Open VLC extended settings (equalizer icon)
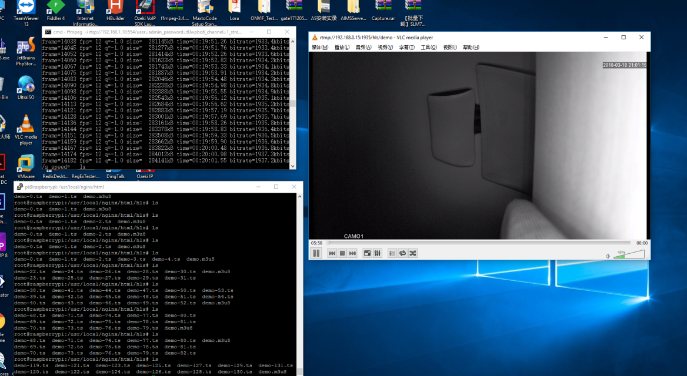 378,253
